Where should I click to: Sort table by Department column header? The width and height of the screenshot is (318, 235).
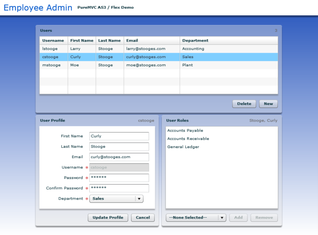[229, 41]
